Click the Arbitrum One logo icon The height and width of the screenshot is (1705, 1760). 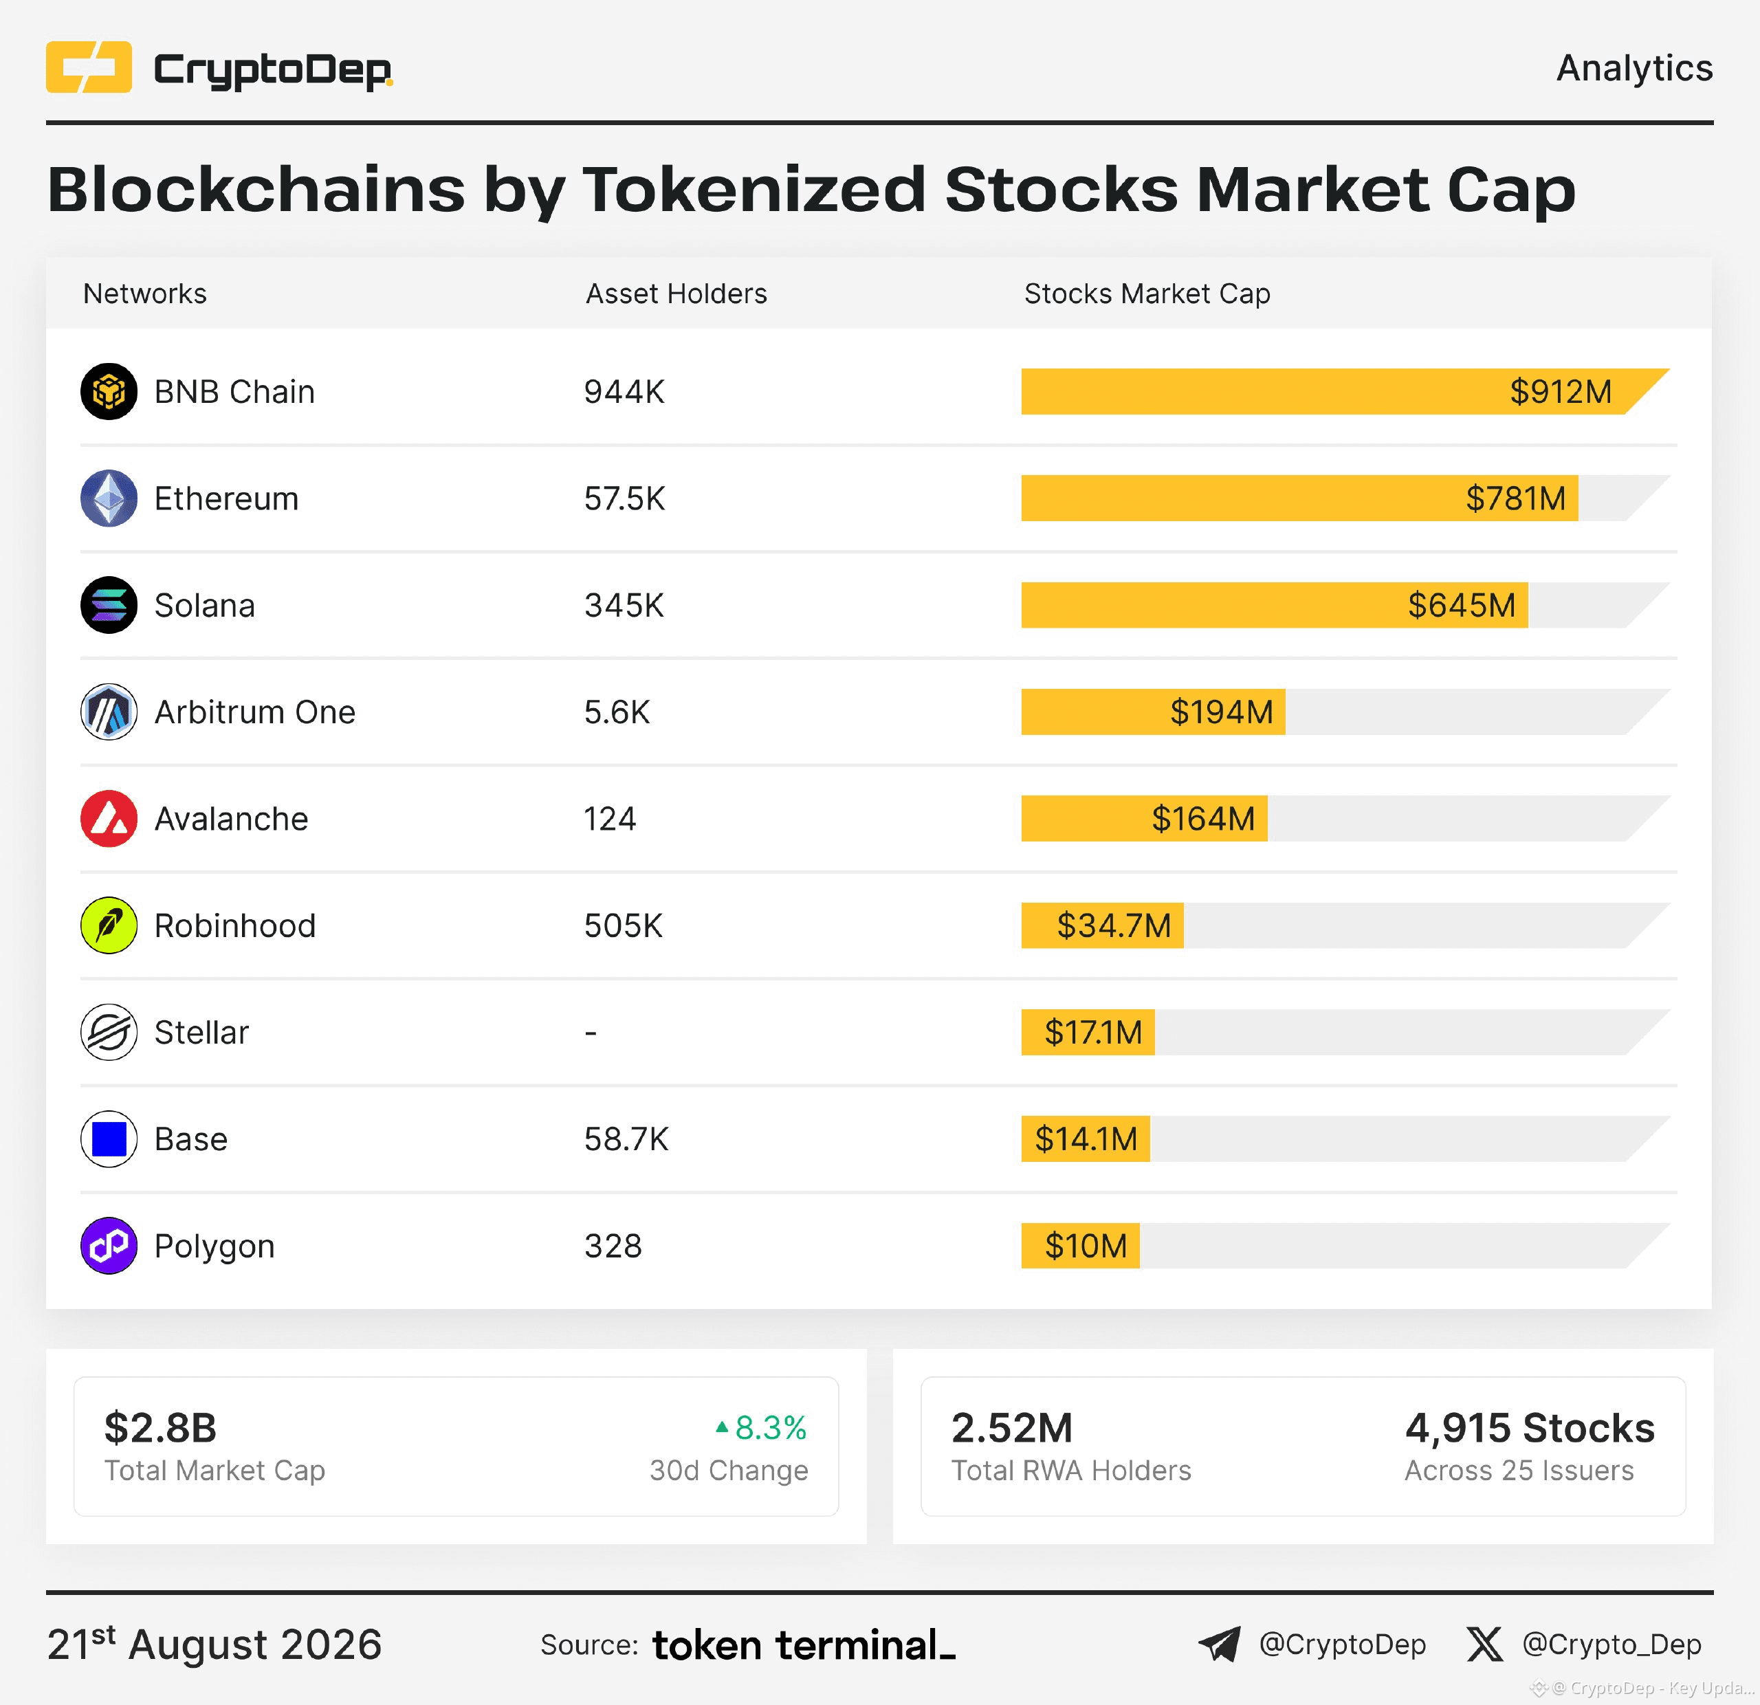pos(109,712)
